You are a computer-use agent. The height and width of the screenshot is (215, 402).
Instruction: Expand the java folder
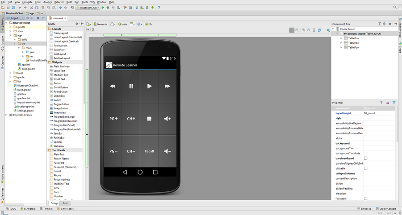[x=23, y=52]
